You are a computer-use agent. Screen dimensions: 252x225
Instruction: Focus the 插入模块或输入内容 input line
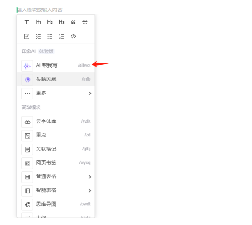[39, 10]
